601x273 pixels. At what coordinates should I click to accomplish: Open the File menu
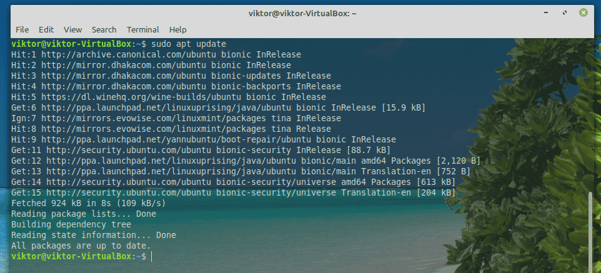pos(22,29)
